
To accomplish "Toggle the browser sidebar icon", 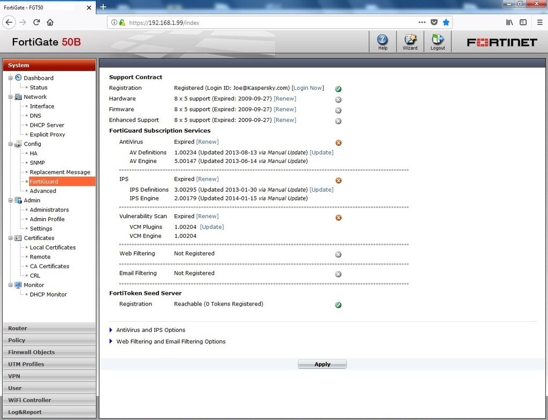I will 523,22.
